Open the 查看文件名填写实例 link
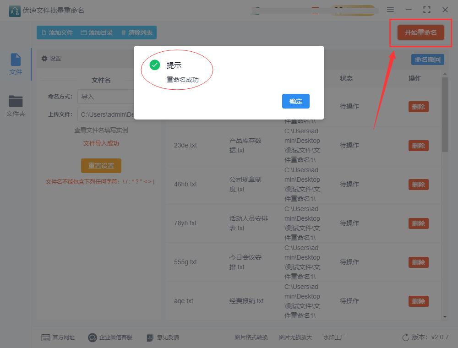The width and height of the screenshot is (458, 348). tap(101, 130)
